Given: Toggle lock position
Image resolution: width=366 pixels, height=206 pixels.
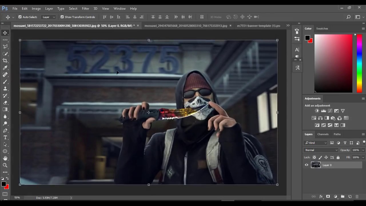Looking at the screenshot, I should (326, 157).
